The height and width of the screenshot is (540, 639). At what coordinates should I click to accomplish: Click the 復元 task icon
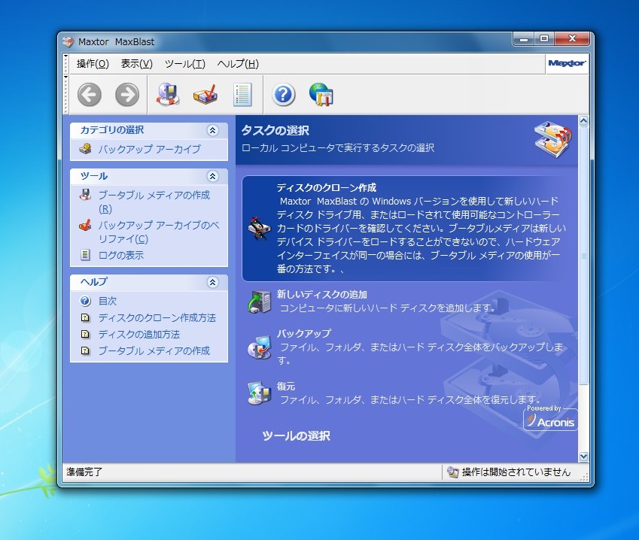coord(259,393)
